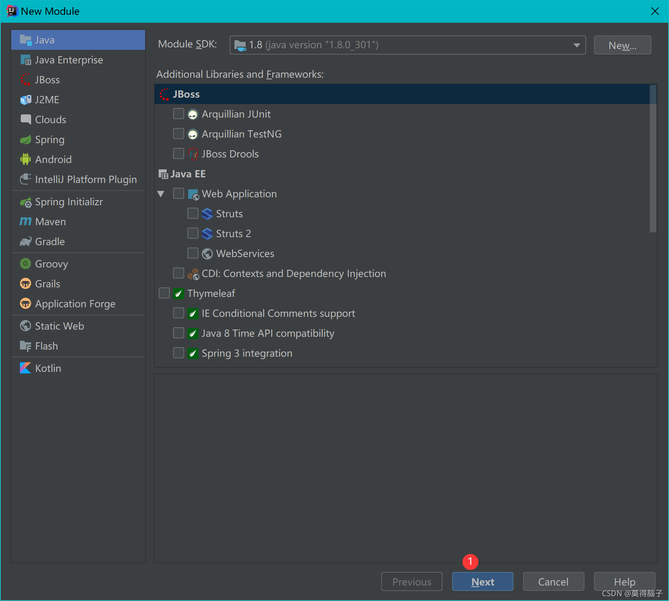Tick the Web Application checkbox

(x=179, y=194)
